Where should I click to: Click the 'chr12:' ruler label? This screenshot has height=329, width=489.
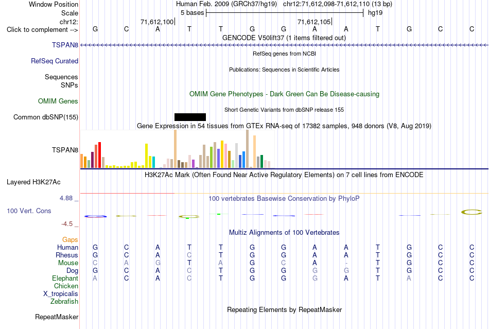click(68, 22)
